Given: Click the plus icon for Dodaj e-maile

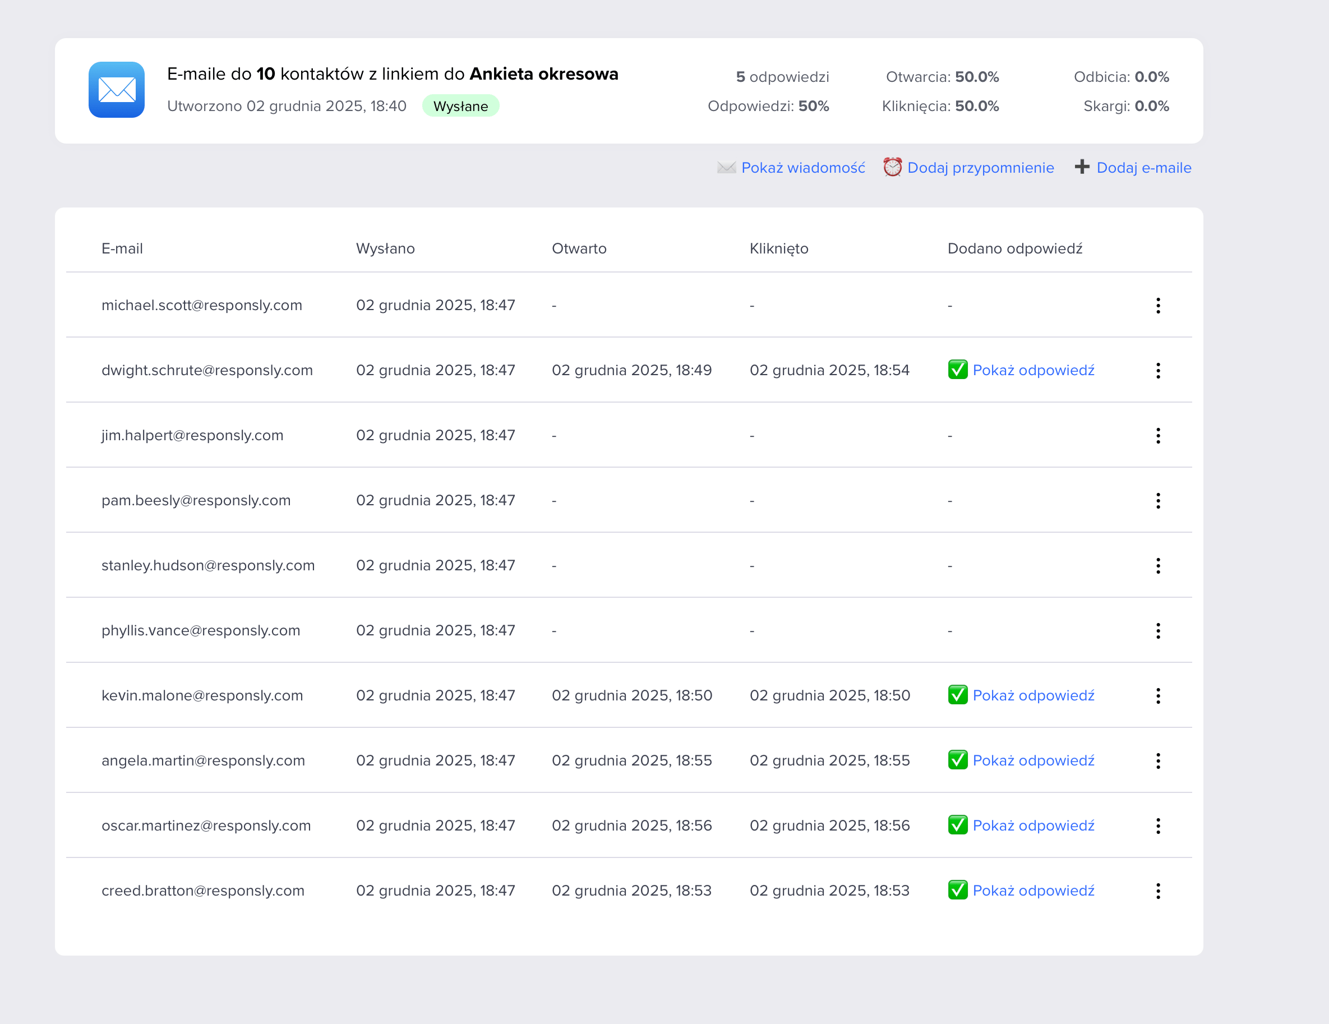Looking at the screenshot, I should (1082, 167).
